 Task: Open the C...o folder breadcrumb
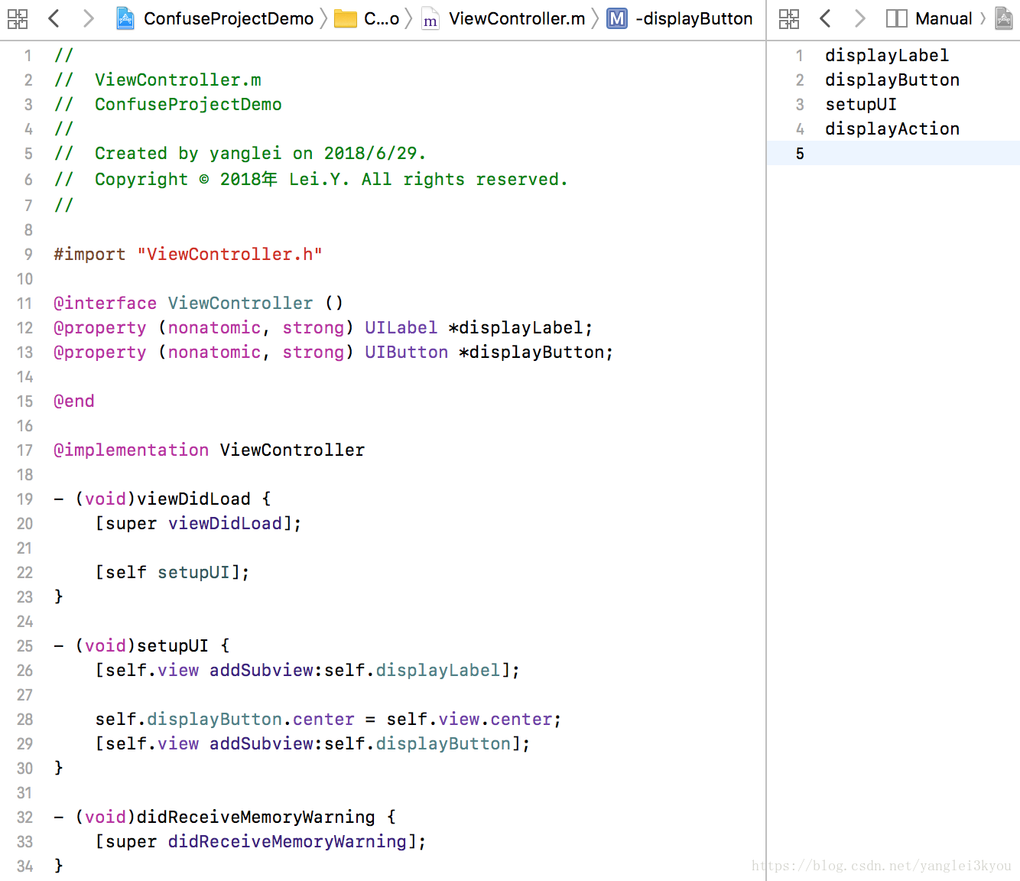(382, 18)
